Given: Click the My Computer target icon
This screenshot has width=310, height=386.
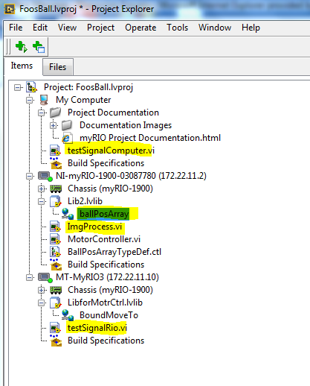Looking at the screenshot, I should pyautogui.click(x=44, y=100).
